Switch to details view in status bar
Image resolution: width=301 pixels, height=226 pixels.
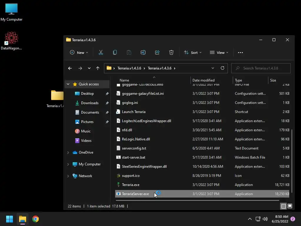click(x=284, y=206)
